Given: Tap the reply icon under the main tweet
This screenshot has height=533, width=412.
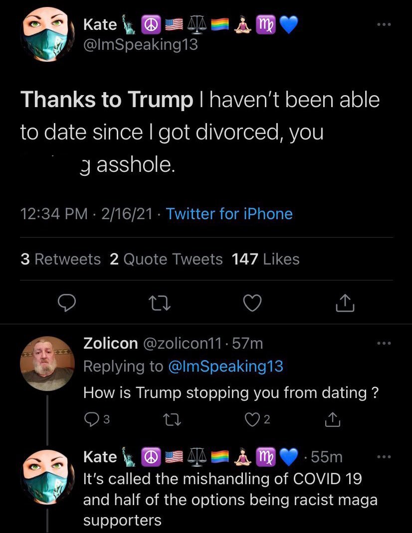Looking at the screenshot, I should (66, 303).
